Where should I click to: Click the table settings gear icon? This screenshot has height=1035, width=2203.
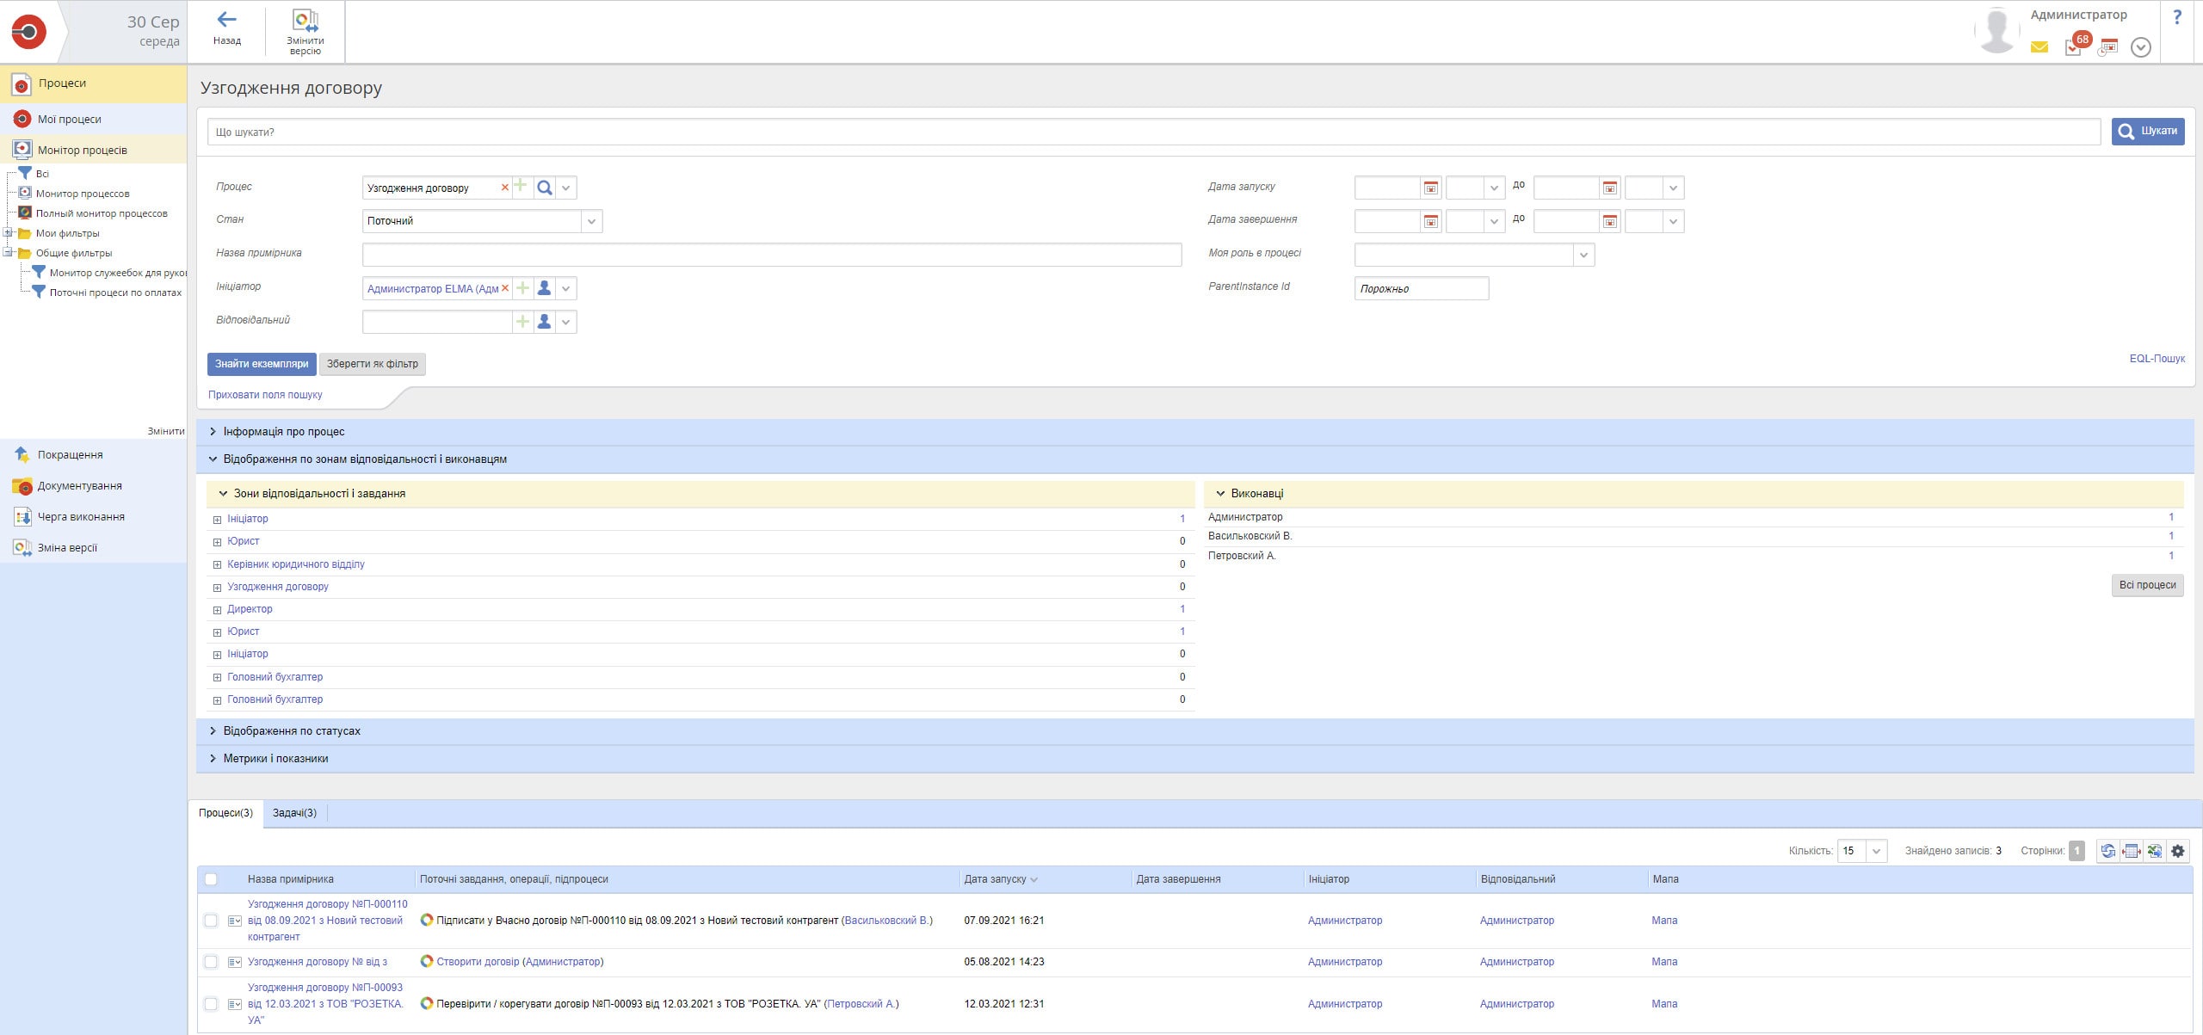pos(2177,851)
